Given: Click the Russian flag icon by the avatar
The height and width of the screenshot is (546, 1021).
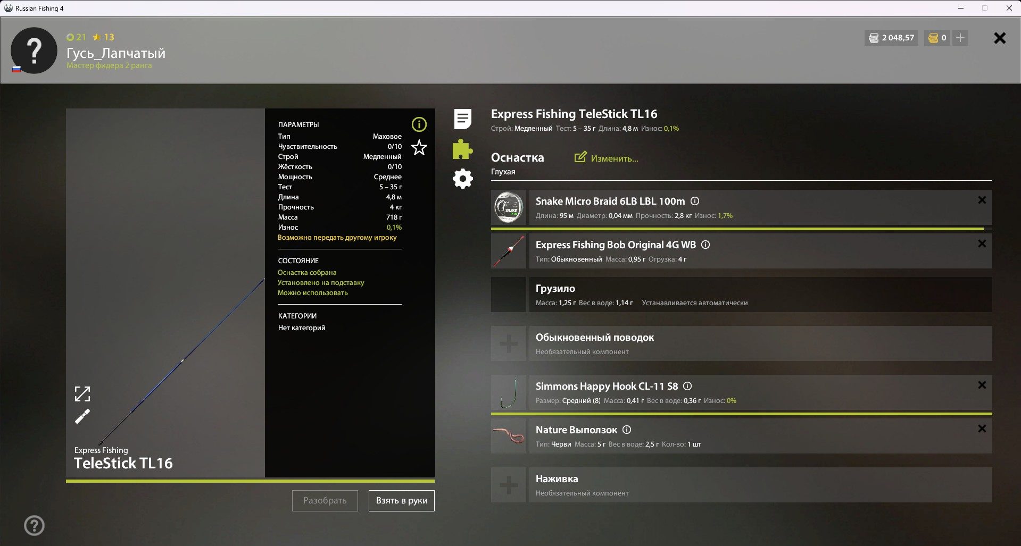Looking at the screenshot, I should [x=16, y=69].
